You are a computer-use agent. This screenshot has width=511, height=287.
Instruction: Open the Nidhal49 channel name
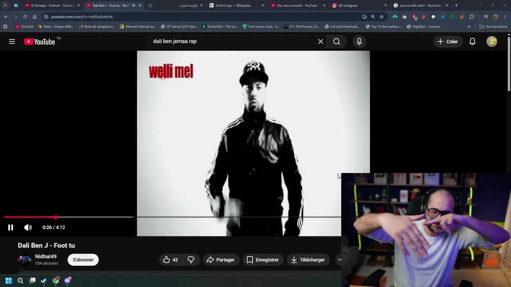pyautogui.click(x=46, y=257)
